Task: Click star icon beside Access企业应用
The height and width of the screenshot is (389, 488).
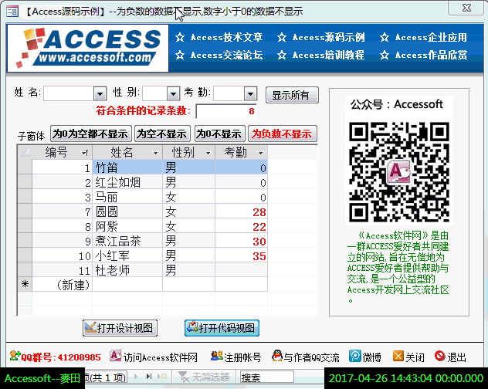Action: tap(385, 38)
